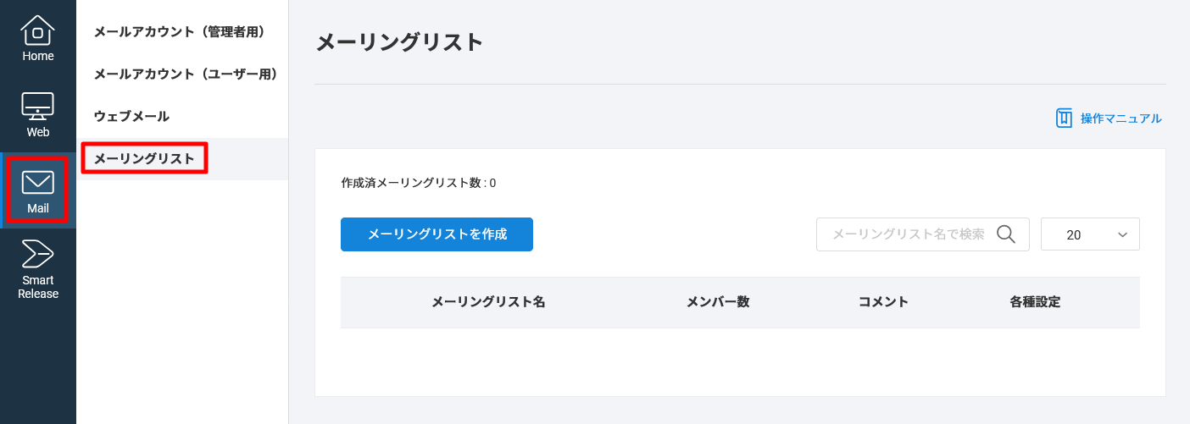Viewport: 1190px width, 424px height.
Task: Focus the メーリングリスト名で検索 search field
Action: click(x=907, y=234)
